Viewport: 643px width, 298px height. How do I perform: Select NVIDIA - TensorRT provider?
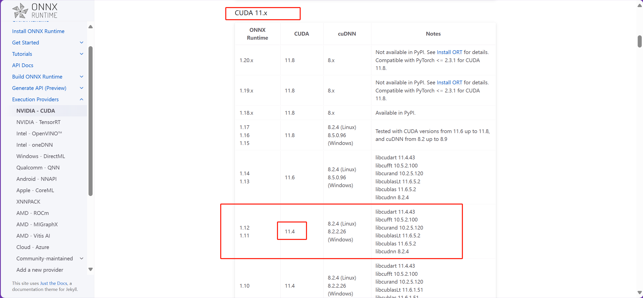pos(38,122)
